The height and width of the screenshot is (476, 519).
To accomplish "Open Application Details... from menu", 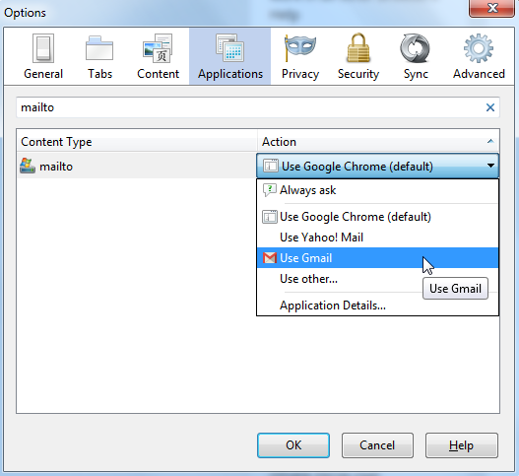I will pyautogui.click(x=377, y=306).
